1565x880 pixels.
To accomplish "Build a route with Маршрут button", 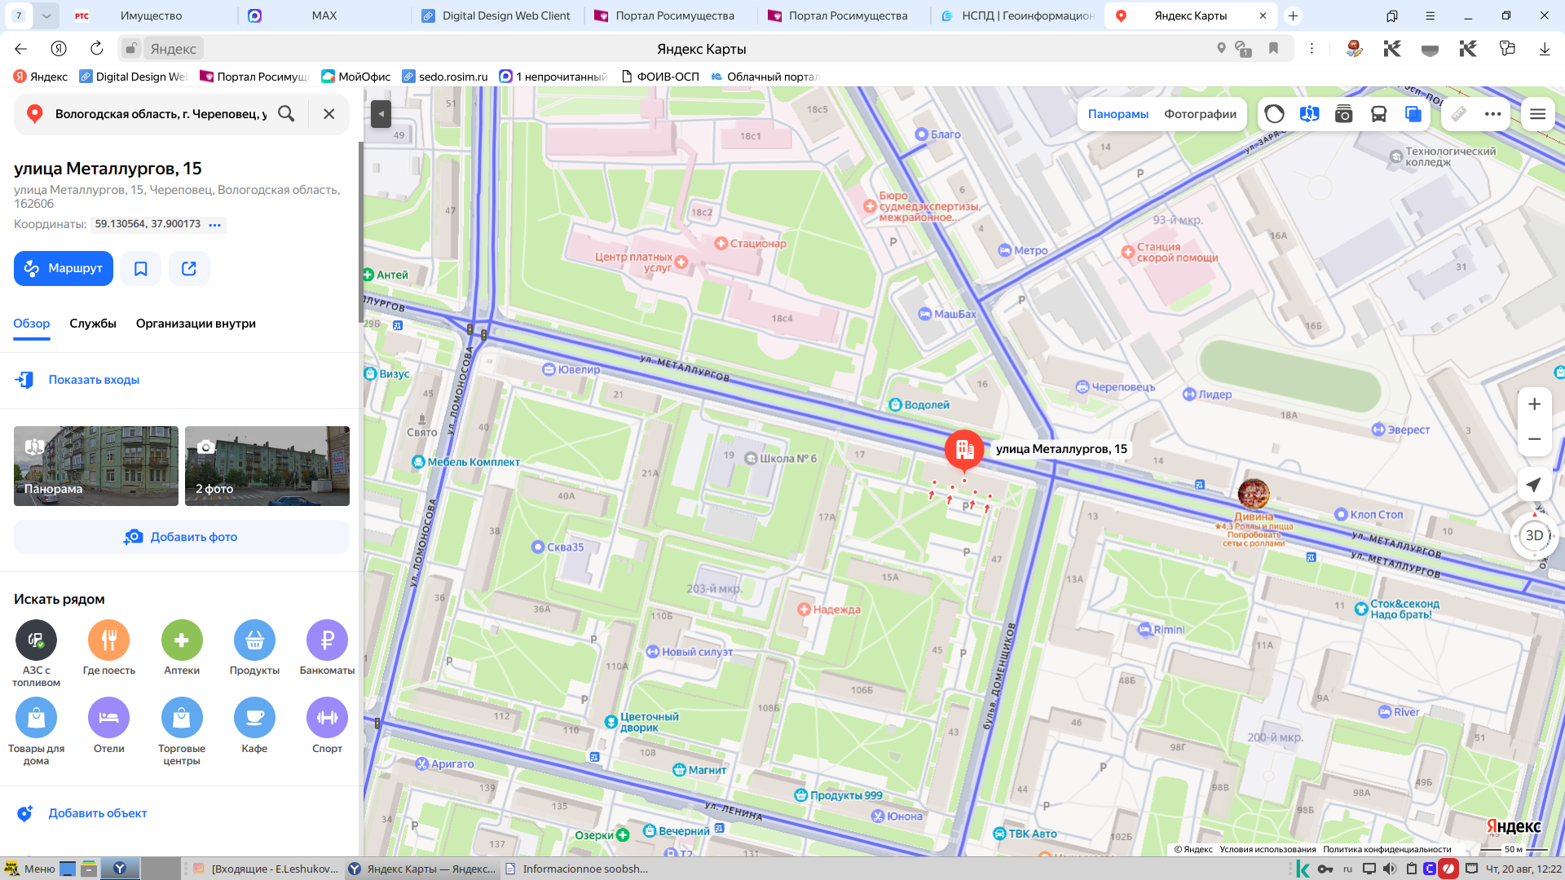I will tap(64, 268).
